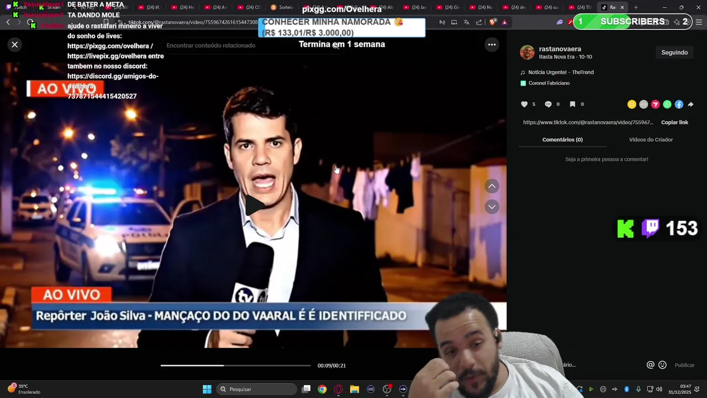707x398 pixels.
Task: Click the Pesquisar taskbar search box
Action: pyautogui.click(x=256, y=389)
